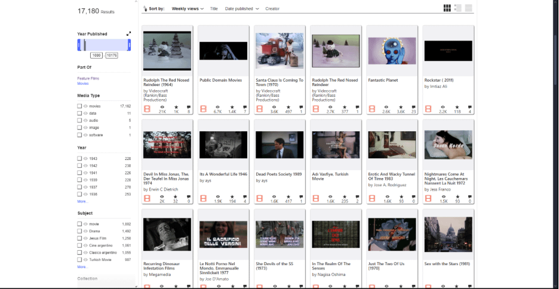Click reviews icon on Adi Vasfiye card
Viewport: 559px width, 289px height.
coord(357,196)
